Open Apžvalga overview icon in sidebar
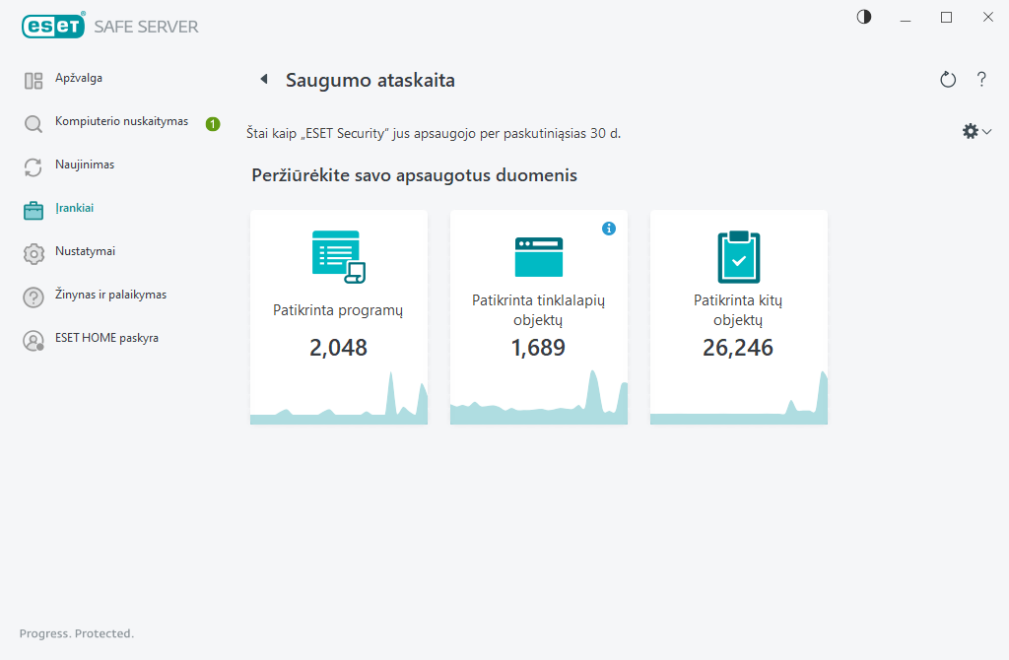The width and height of the screenshot is (1009, 660). tap(34, 81)
